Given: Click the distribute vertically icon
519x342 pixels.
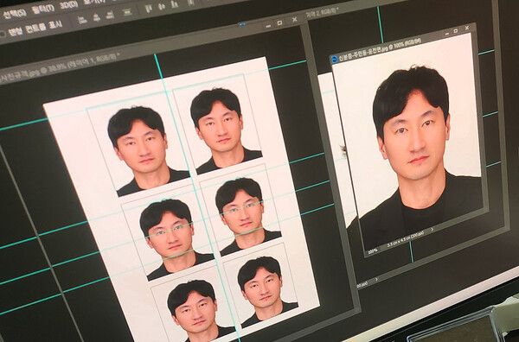Looking at the screenshot, I should tap(127, 12).
